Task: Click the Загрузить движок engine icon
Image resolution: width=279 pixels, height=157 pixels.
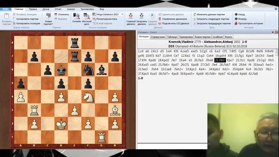Action: [x=142, y=16]
